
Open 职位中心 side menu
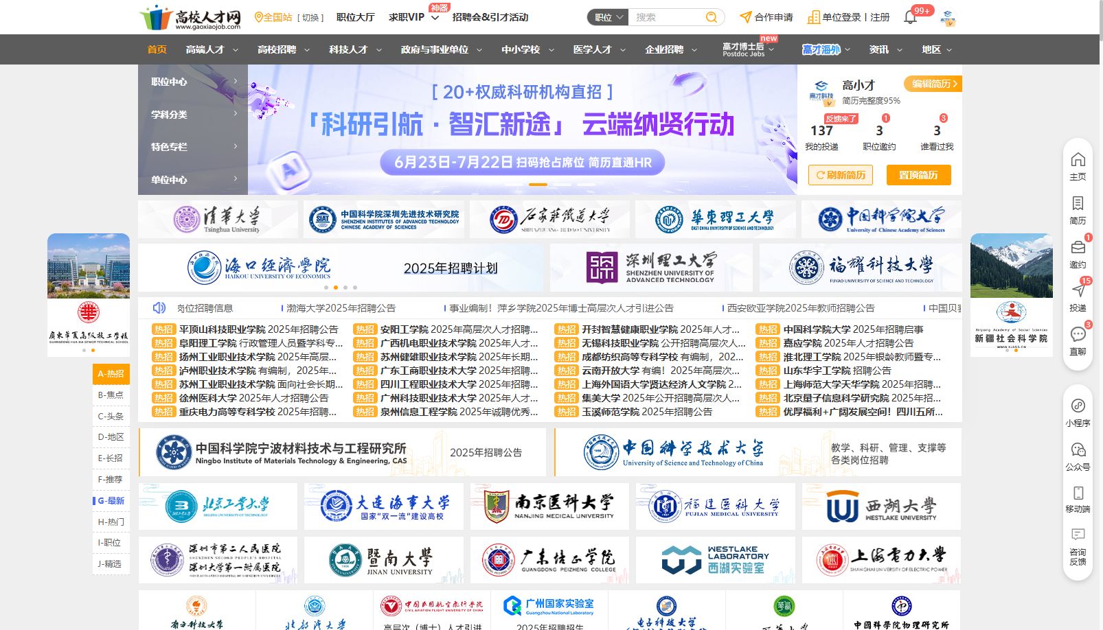coord(193,82)
